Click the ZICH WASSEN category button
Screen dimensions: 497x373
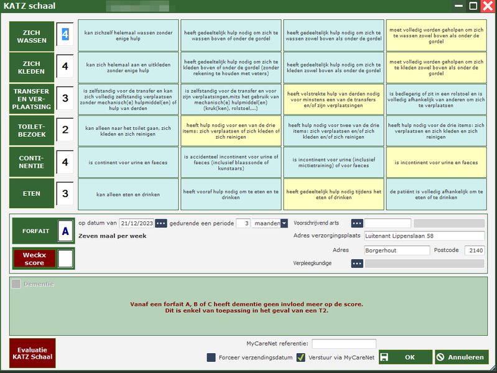[32, 37]
